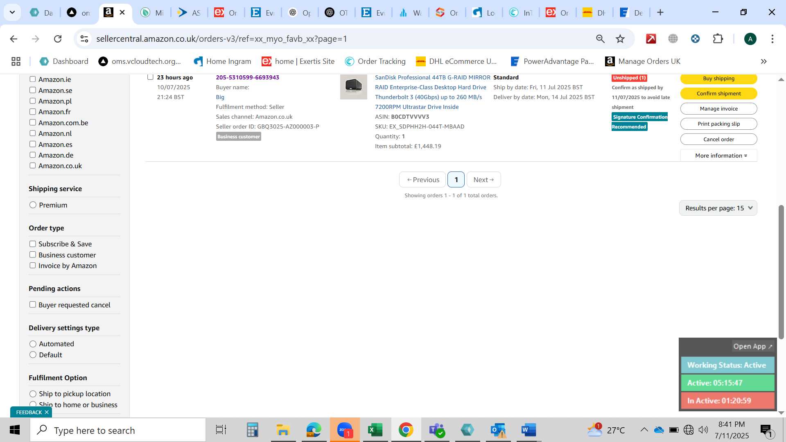Tick Subscribe & Save checkbox
786x442 pixels.
(33, 244)
